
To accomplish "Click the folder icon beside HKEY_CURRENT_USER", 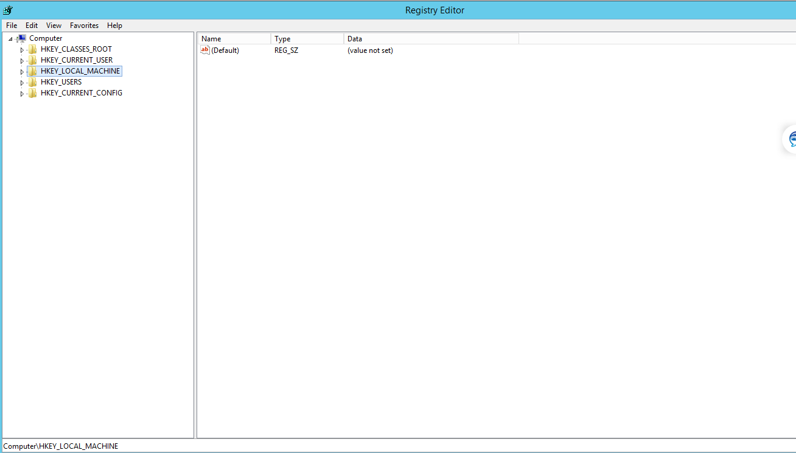I will click(32, 60).
